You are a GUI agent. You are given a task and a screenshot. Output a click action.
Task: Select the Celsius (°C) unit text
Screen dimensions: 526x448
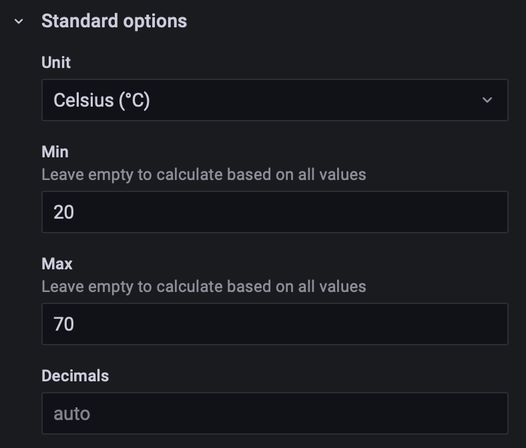click(x=101, y=100)
